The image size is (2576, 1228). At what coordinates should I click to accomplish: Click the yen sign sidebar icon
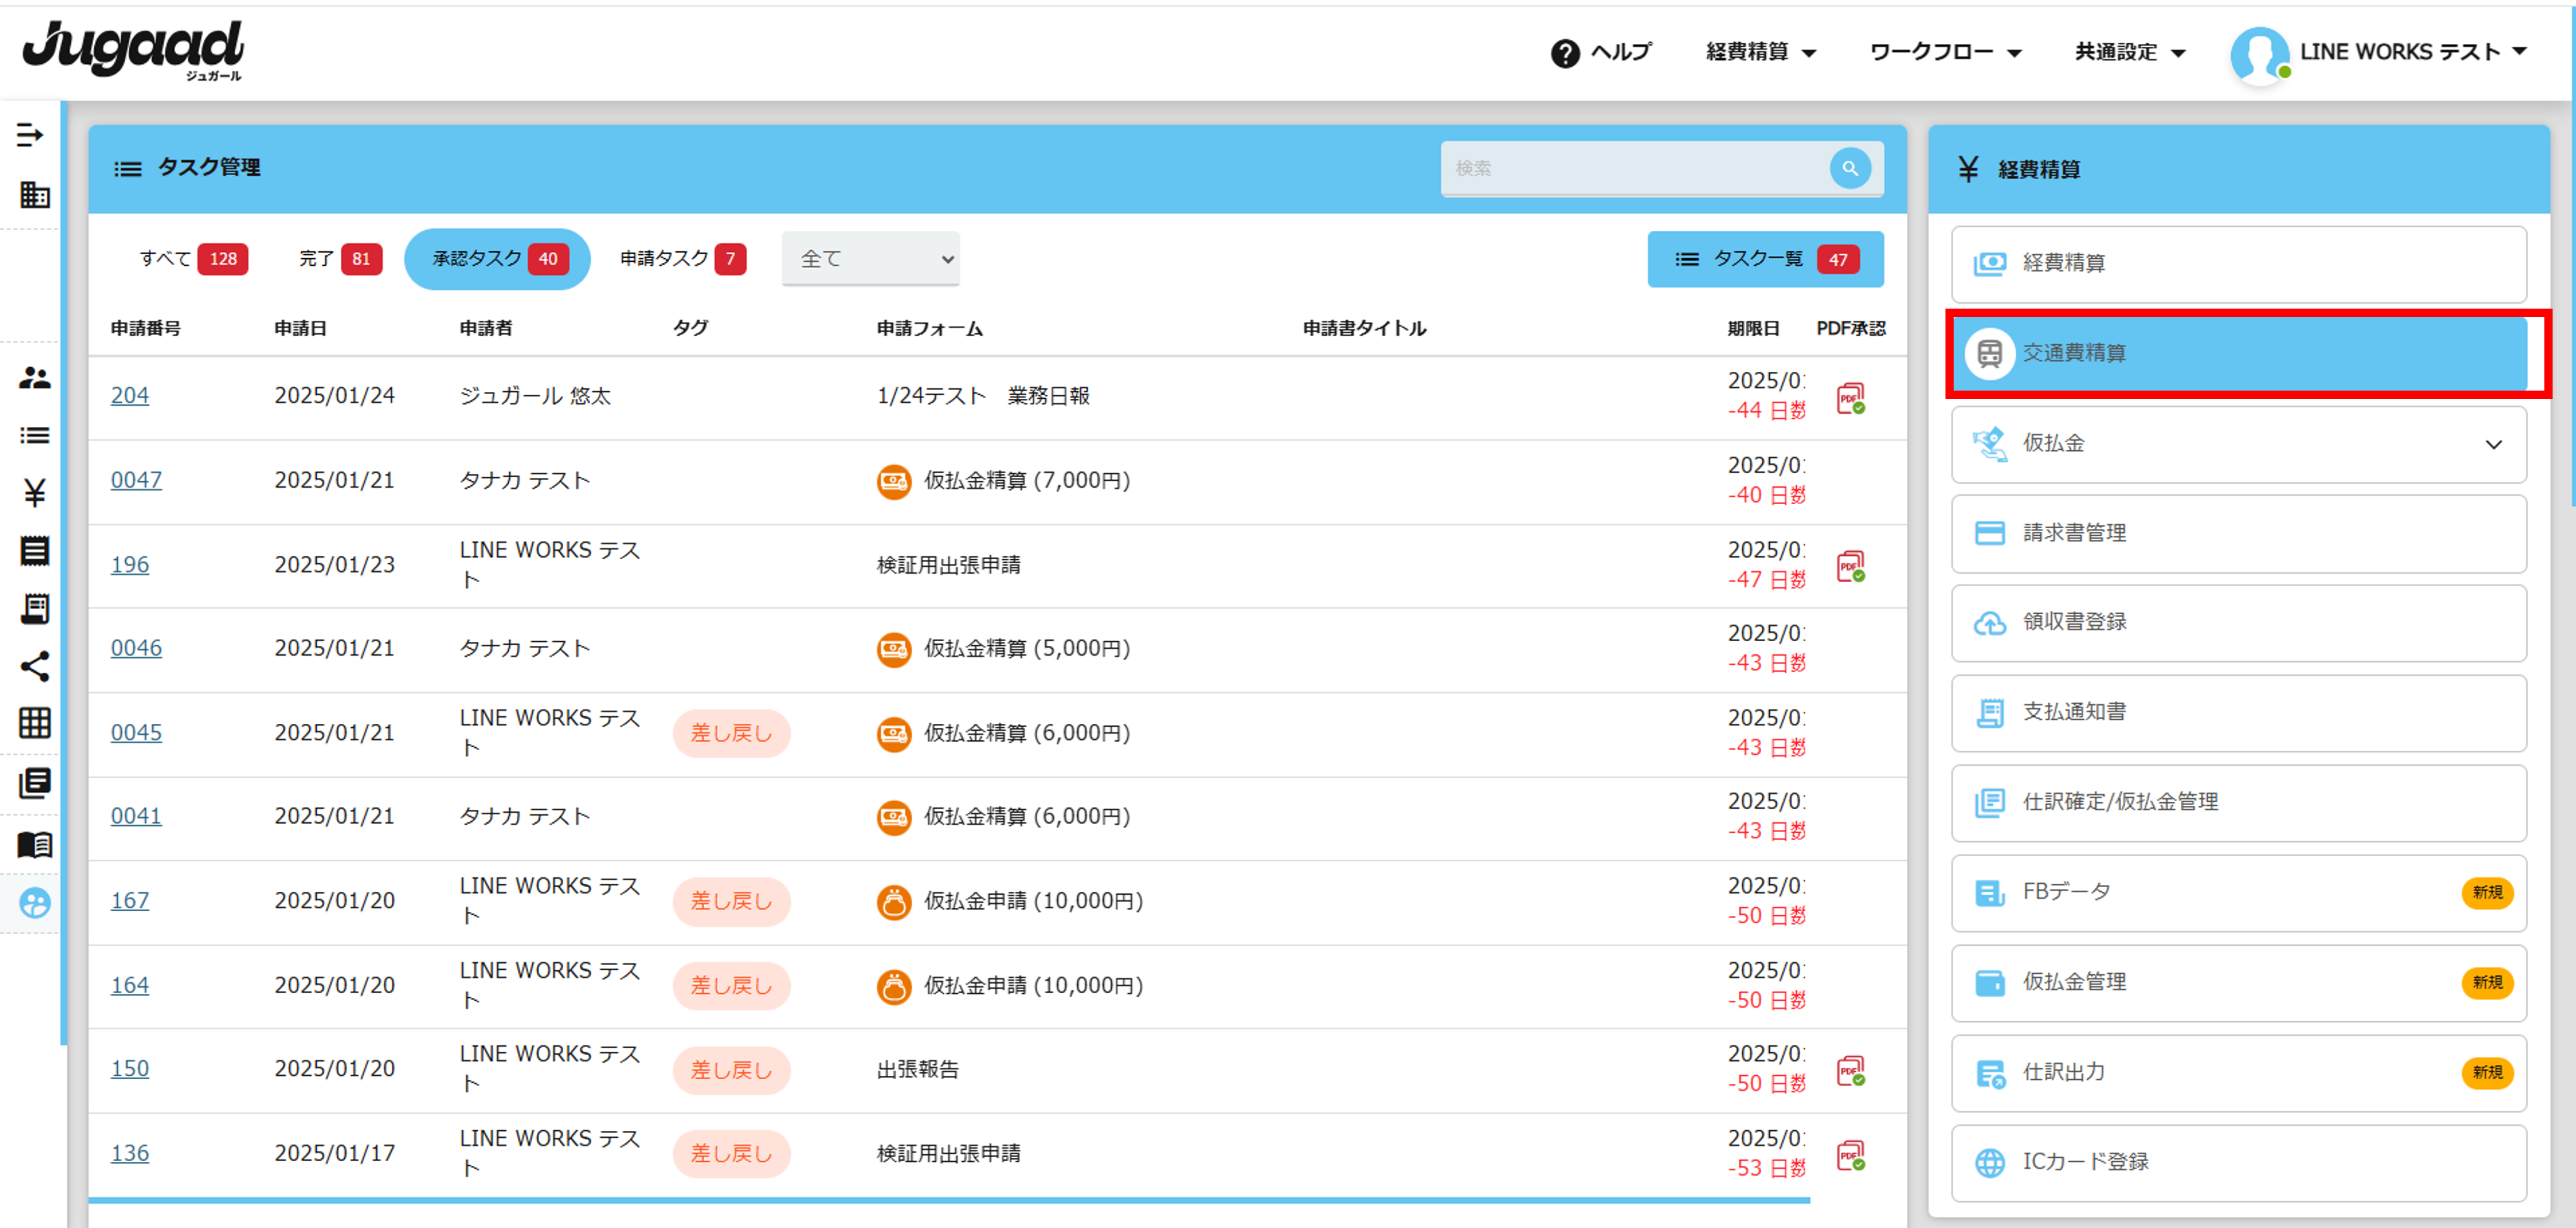coord(34,493)
